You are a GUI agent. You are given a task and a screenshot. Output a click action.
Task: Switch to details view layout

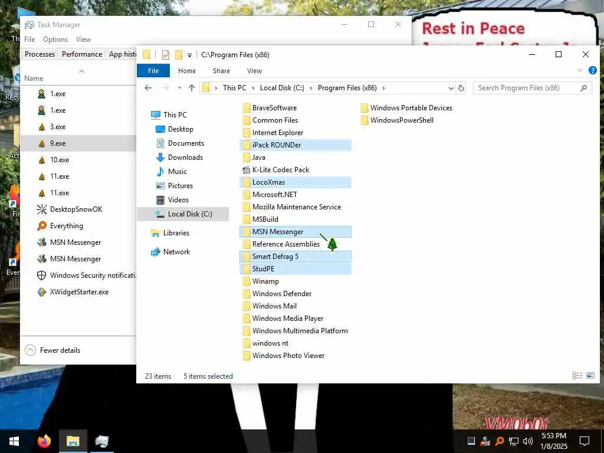tap(577, 376)
